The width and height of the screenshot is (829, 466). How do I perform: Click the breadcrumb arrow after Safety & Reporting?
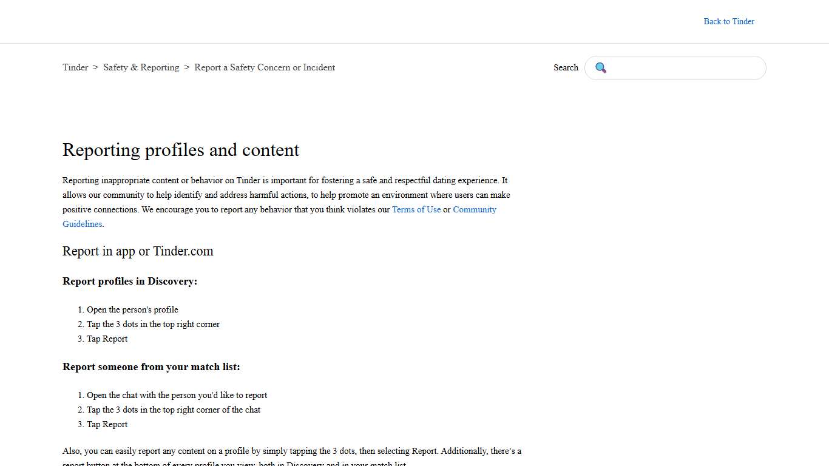pos(186,67)
